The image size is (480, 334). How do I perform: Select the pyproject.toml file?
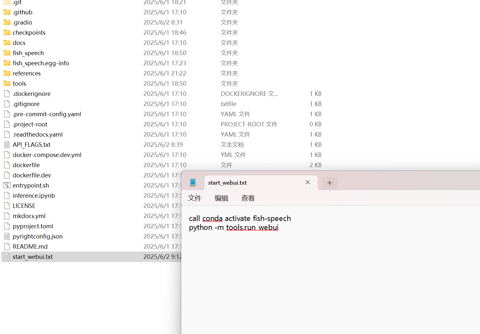33,226
